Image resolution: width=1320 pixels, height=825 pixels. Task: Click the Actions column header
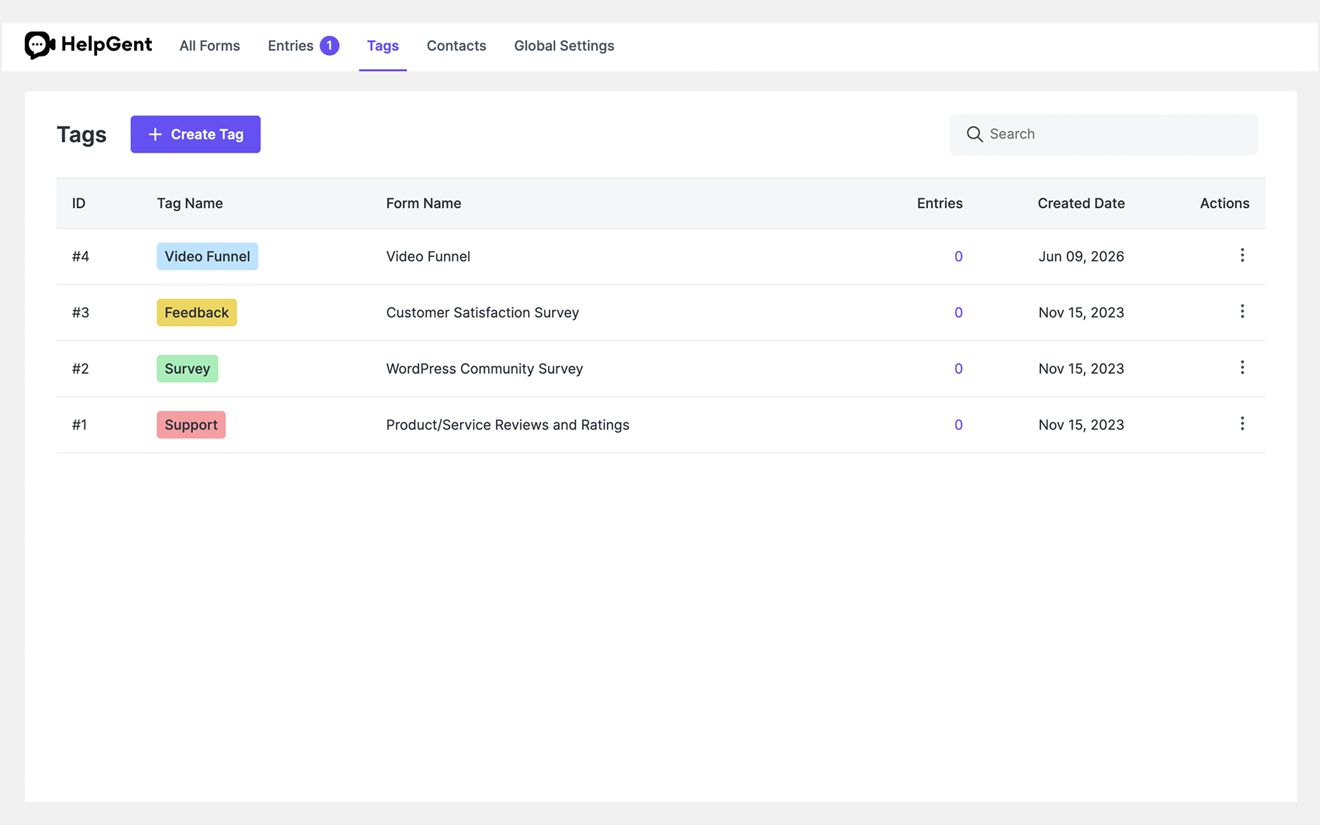tap(1224, 203)
